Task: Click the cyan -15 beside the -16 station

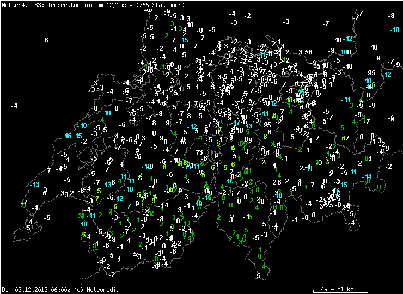Action: 79,136
